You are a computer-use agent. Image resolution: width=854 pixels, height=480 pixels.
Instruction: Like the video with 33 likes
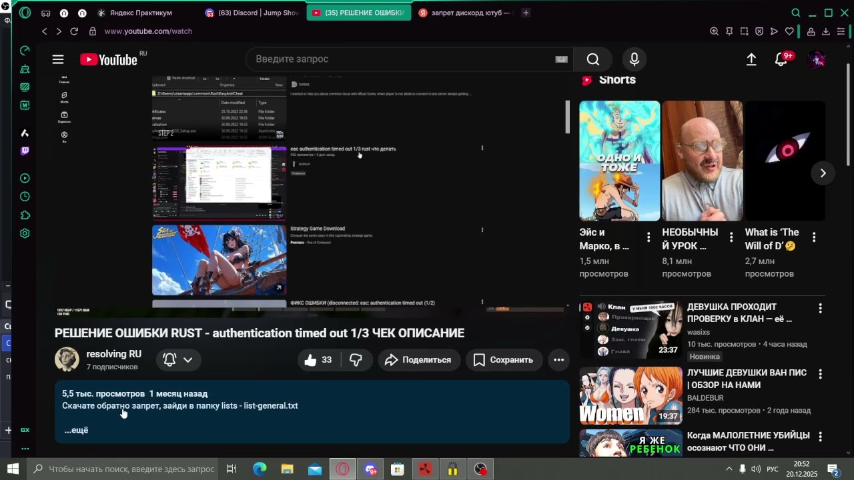[319, 360]
